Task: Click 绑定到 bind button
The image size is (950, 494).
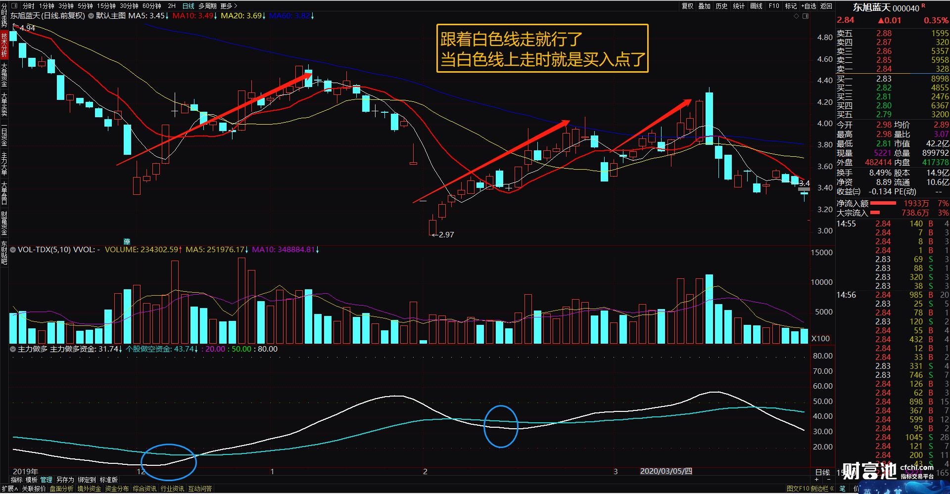Action: point(87,480)
